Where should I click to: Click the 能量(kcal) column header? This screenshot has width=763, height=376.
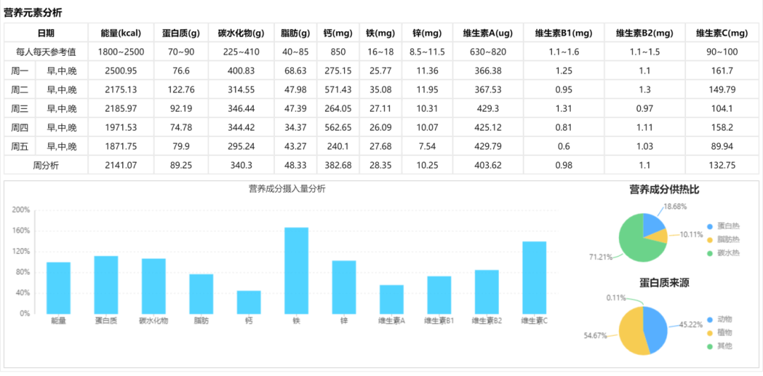pos(122,33)
